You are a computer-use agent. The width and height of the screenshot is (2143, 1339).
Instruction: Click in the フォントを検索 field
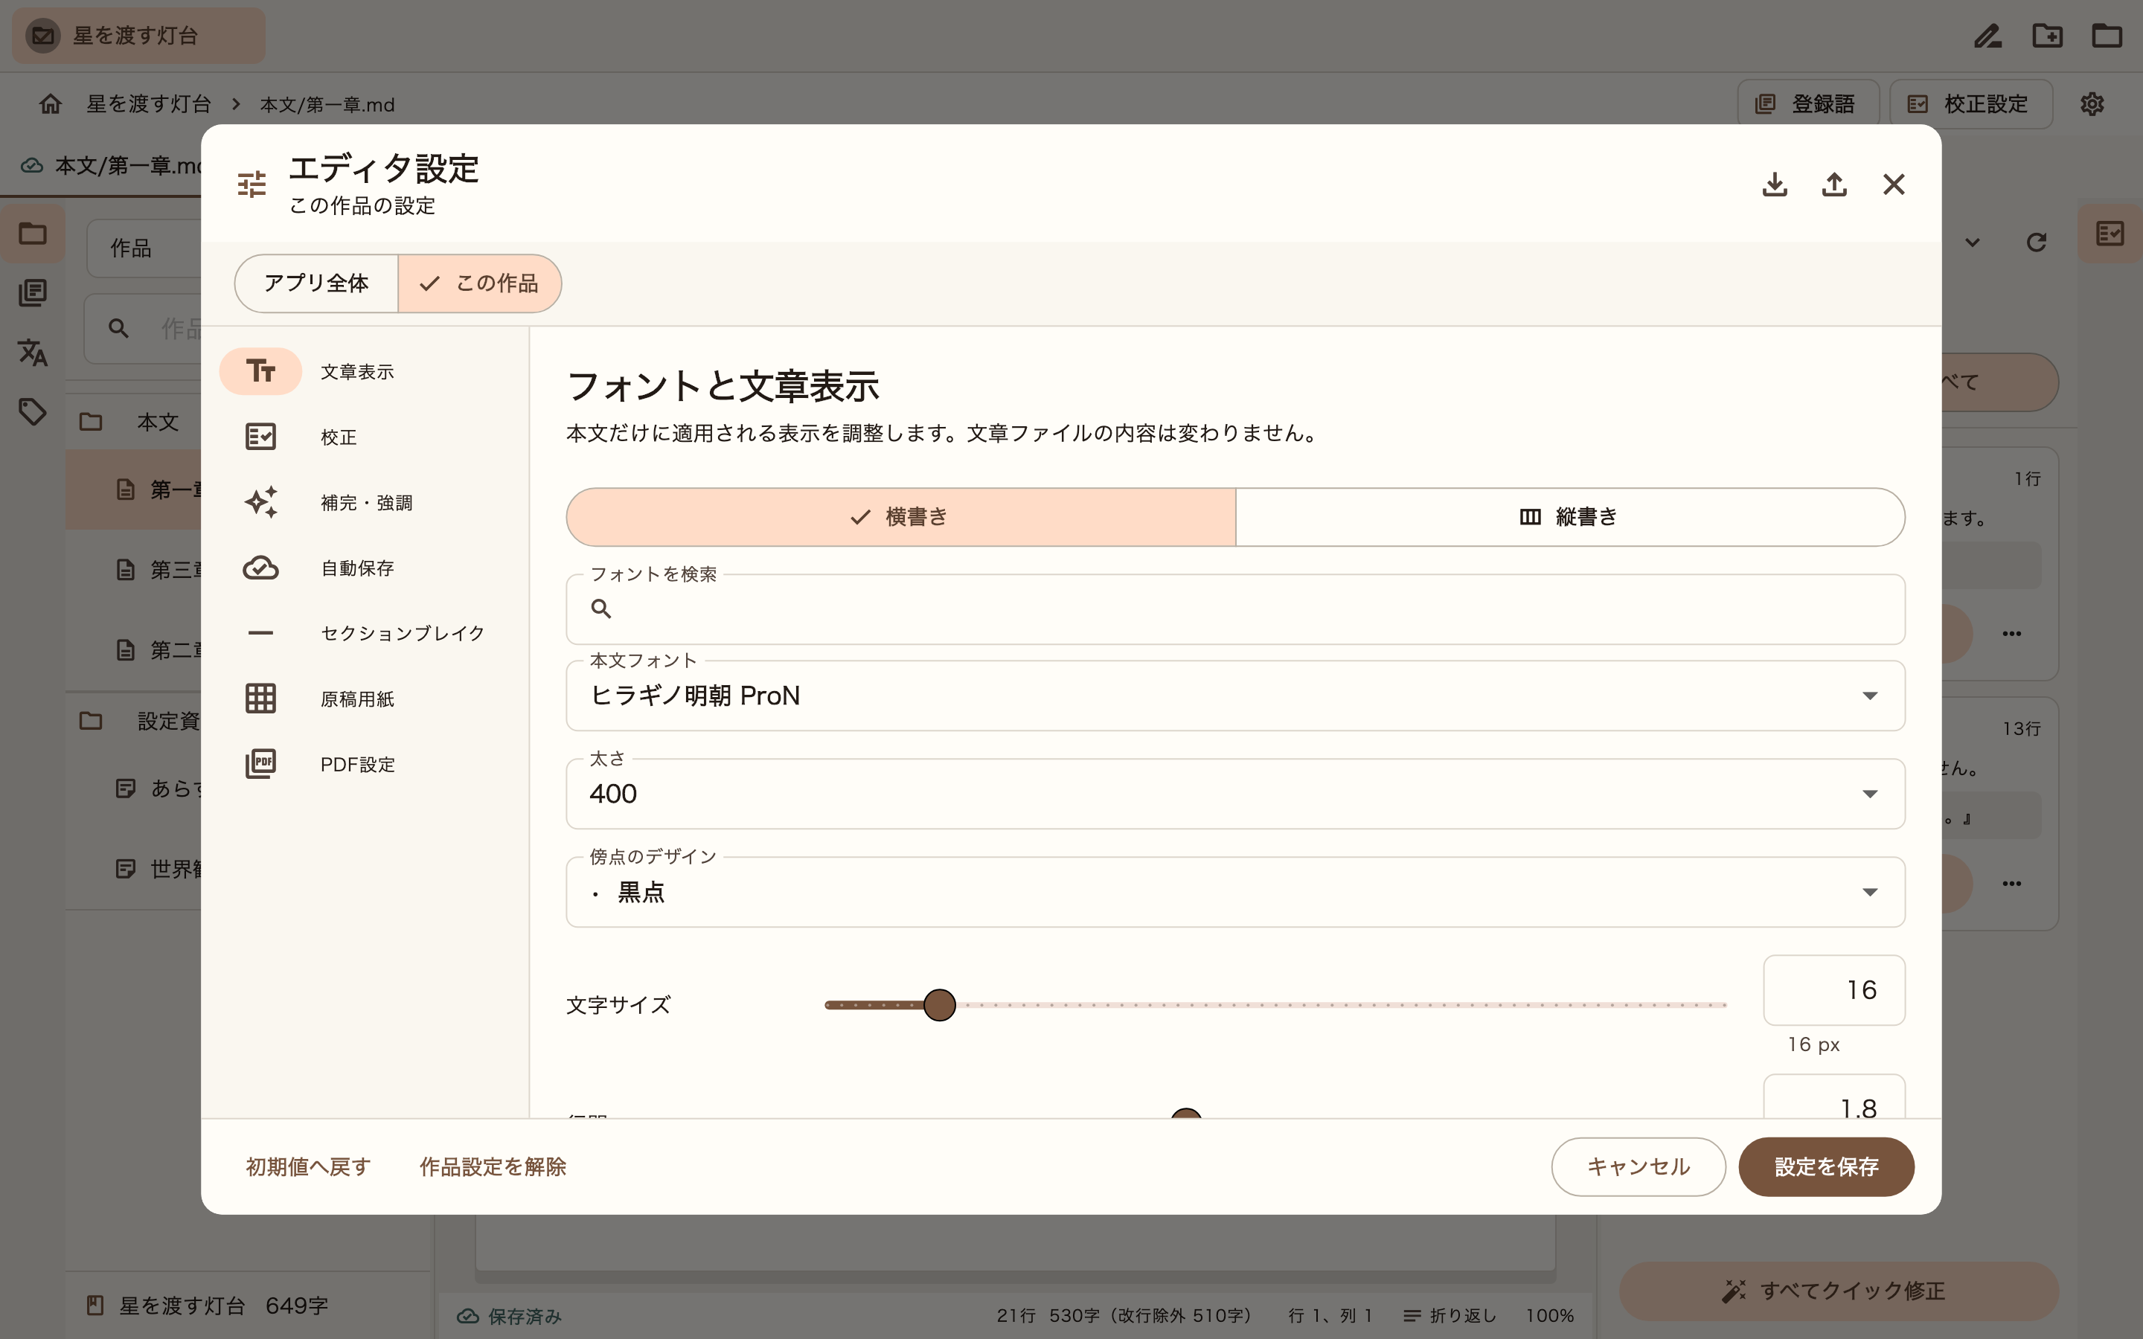(1235, 609)
